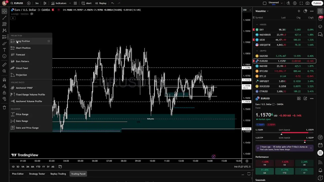Toggle hide all drawings eye icon
Screen dimensions: 324x182
click(4, 99)
